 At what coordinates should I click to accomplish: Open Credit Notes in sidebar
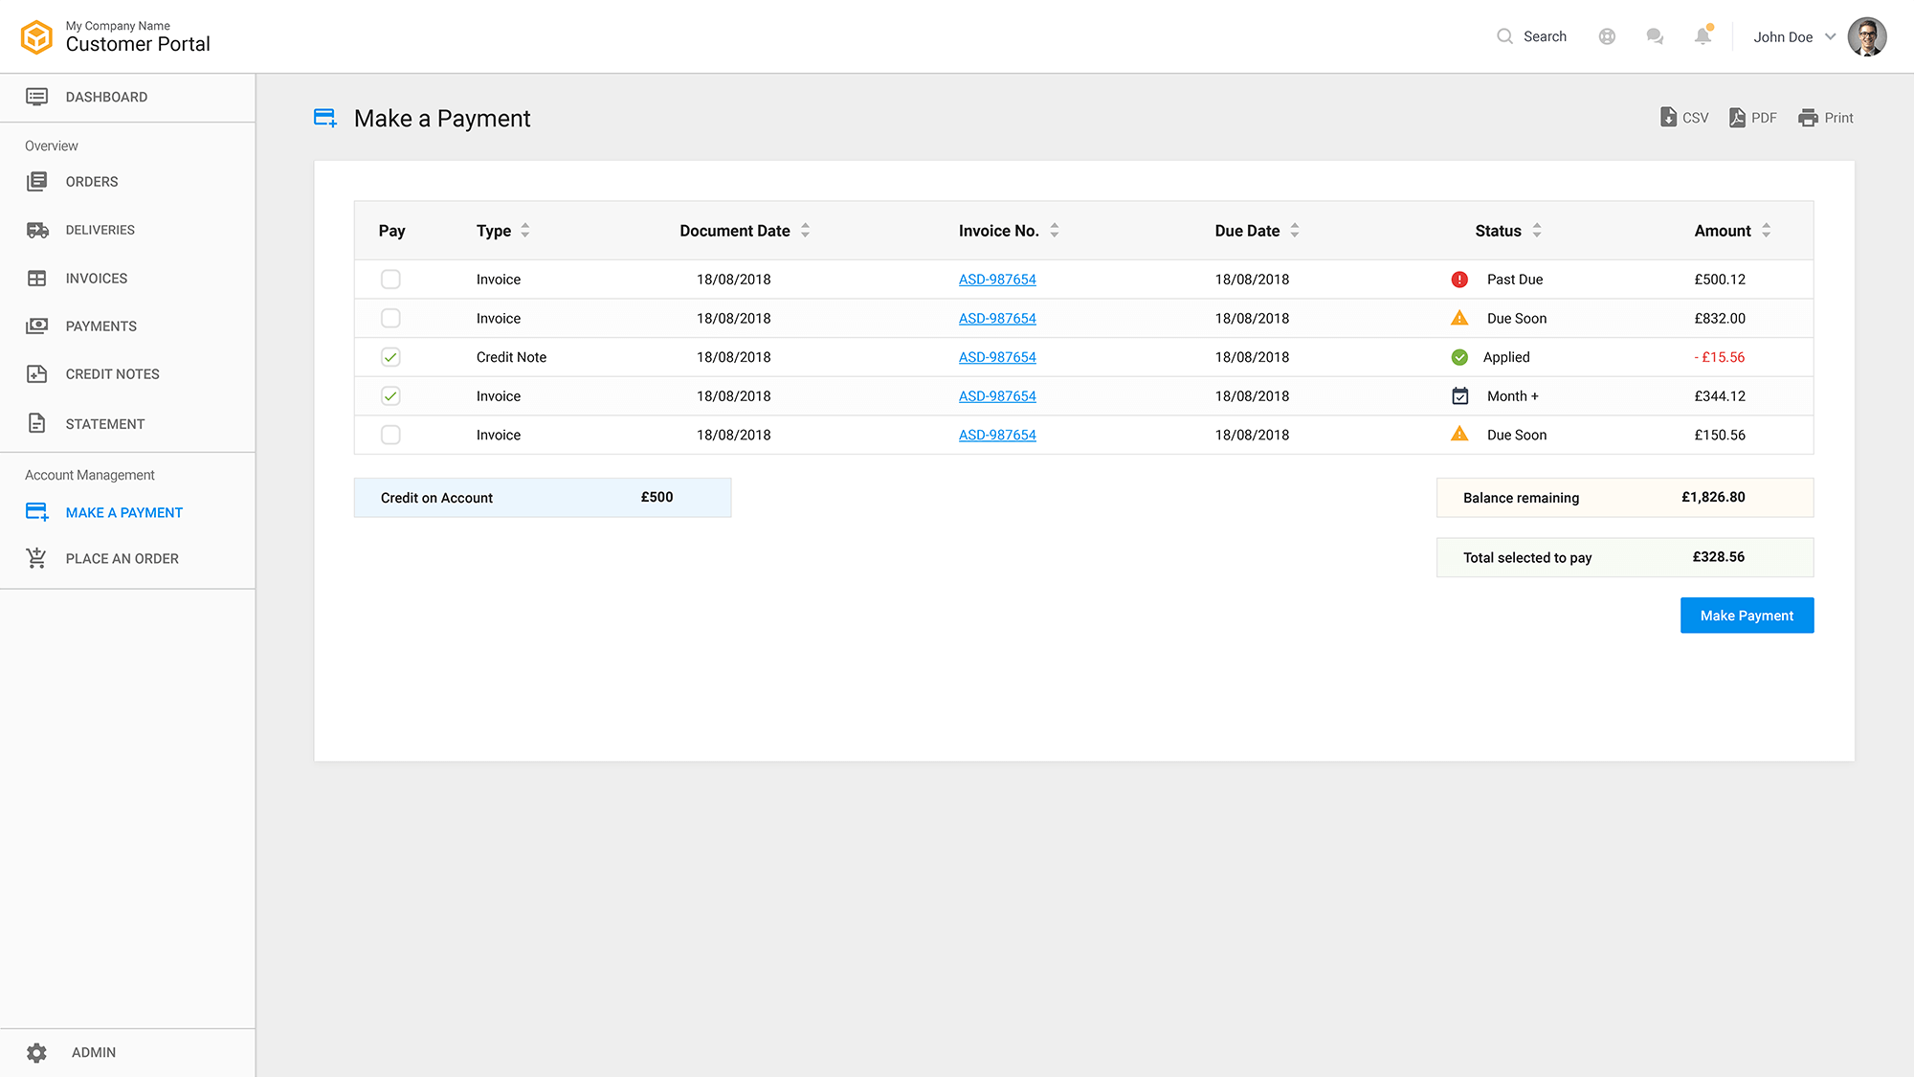[113, 374]
